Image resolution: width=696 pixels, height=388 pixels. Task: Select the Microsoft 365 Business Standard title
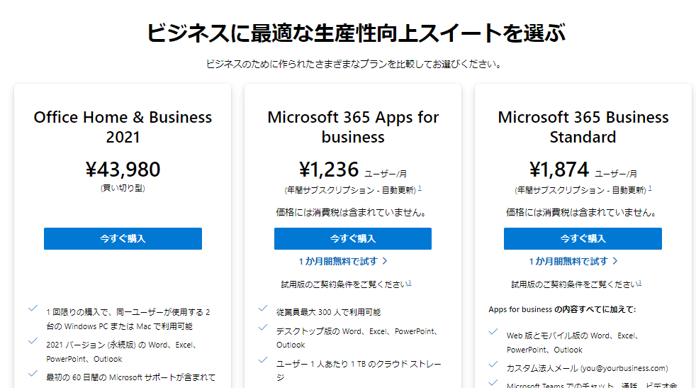point(583,127)
